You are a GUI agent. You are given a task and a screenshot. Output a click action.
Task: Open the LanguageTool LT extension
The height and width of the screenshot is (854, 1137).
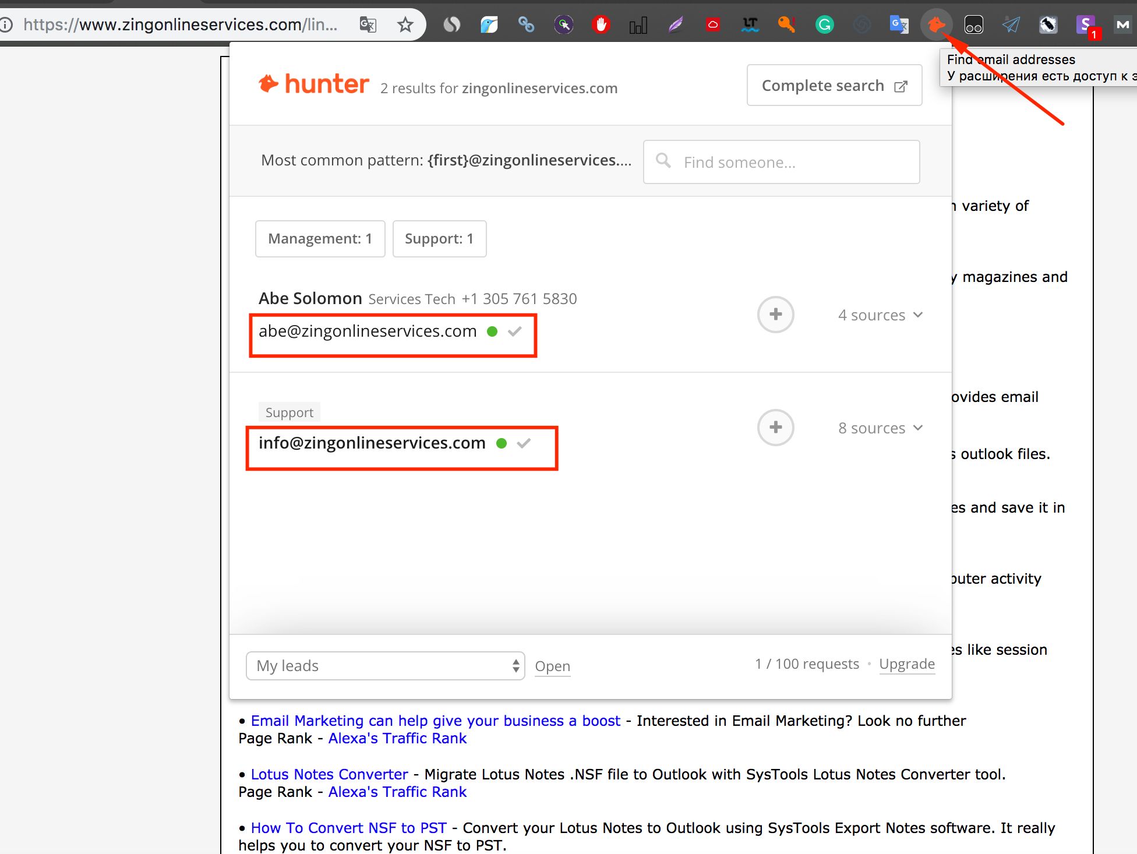(x=750, y=24)
